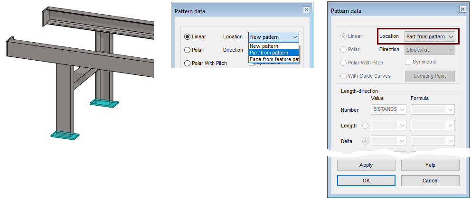This screenshot has height=199, width=471.
Task: Close the left Pattern data dialog
Action: (x=307, y=9)
